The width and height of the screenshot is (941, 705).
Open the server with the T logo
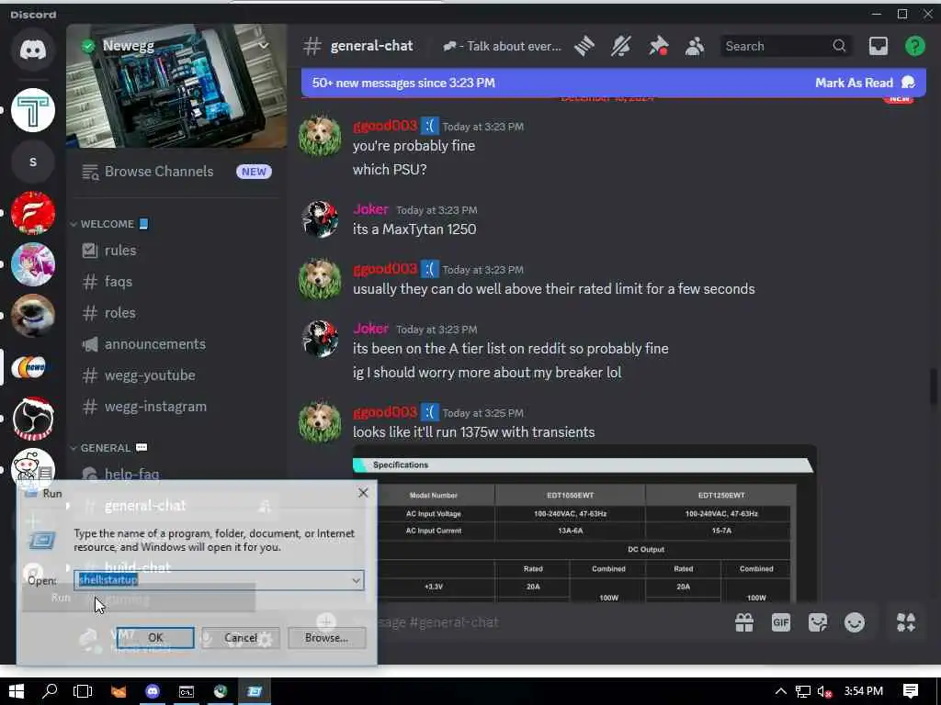click(x=33, y=110)
